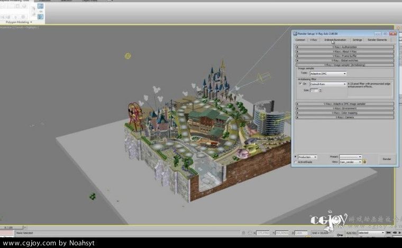Click the None Selected status text
This screenshot has width=402, height=248.
coord(25,233)
